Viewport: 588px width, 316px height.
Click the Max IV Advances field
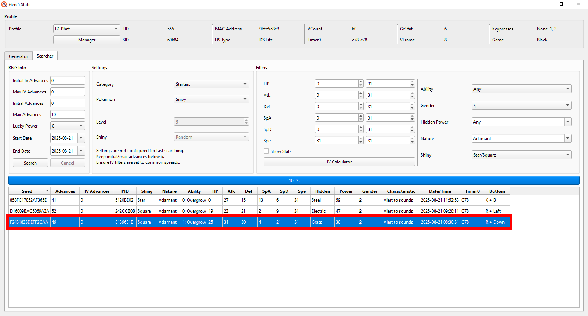(68, 92)
